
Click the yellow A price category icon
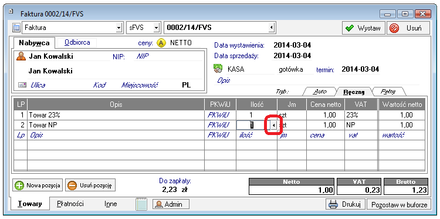(161, 43)
